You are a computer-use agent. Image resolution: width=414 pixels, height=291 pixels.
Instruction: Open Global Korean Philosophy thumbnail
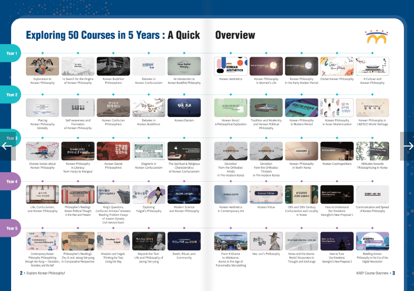[337, 66]
